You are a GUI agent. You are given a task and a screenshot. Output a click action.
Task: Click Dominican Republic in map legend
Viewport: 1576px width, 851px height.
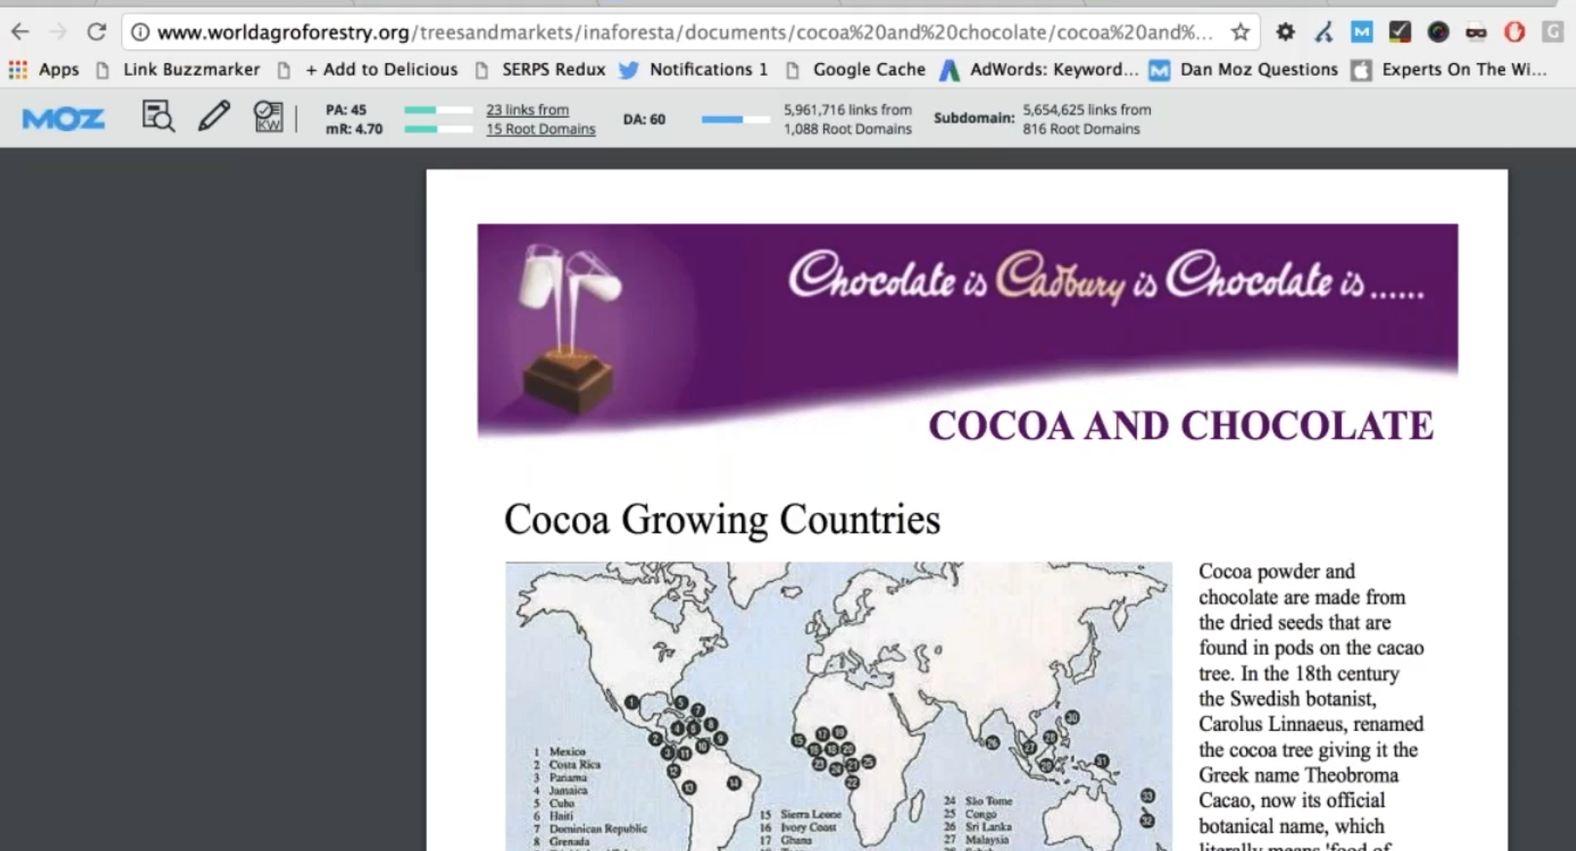coord(597,829)
